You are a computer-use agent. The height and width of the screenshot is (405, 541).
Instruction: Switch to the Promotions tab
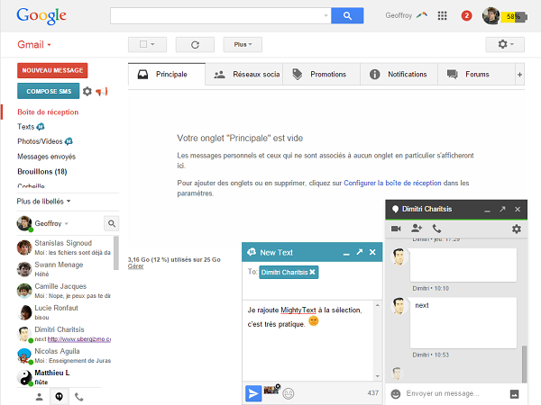322,74
